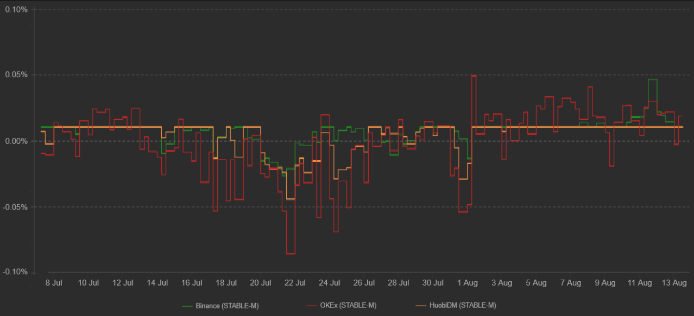
Task: Click the 14 Jul x-axis label
Action: point(157,283)
